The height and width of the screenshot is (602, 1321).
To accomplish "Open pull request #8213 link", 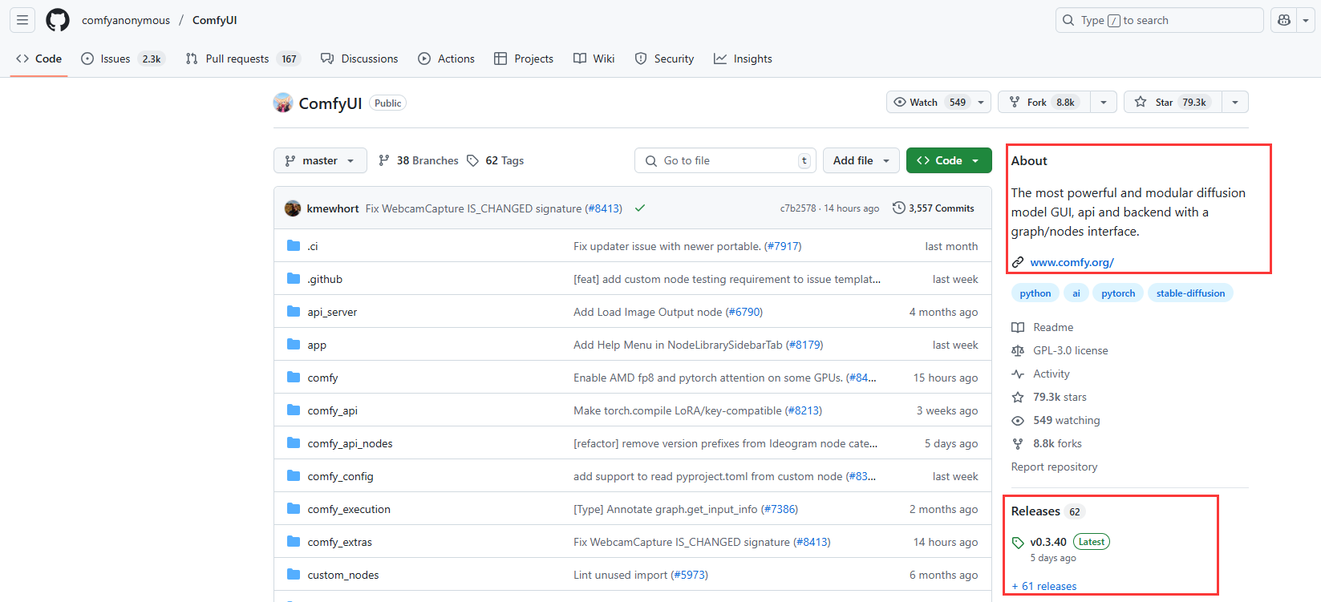I will (x=804, y=410).
